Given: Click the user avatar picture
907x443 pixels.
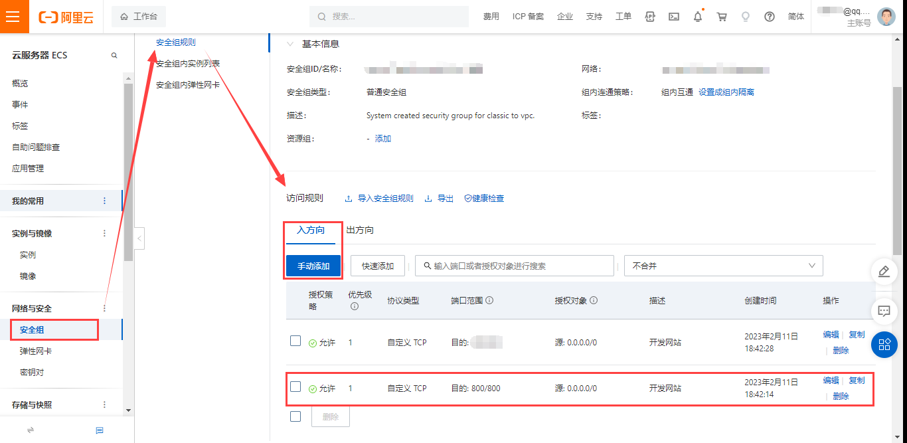Looking at the screenshot, I should 886,17.
